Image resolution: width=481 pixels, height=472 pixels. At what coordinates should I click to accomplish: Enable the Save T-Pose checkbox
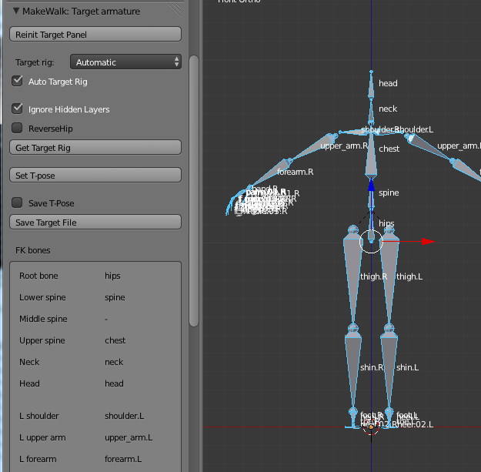point(17,203)
